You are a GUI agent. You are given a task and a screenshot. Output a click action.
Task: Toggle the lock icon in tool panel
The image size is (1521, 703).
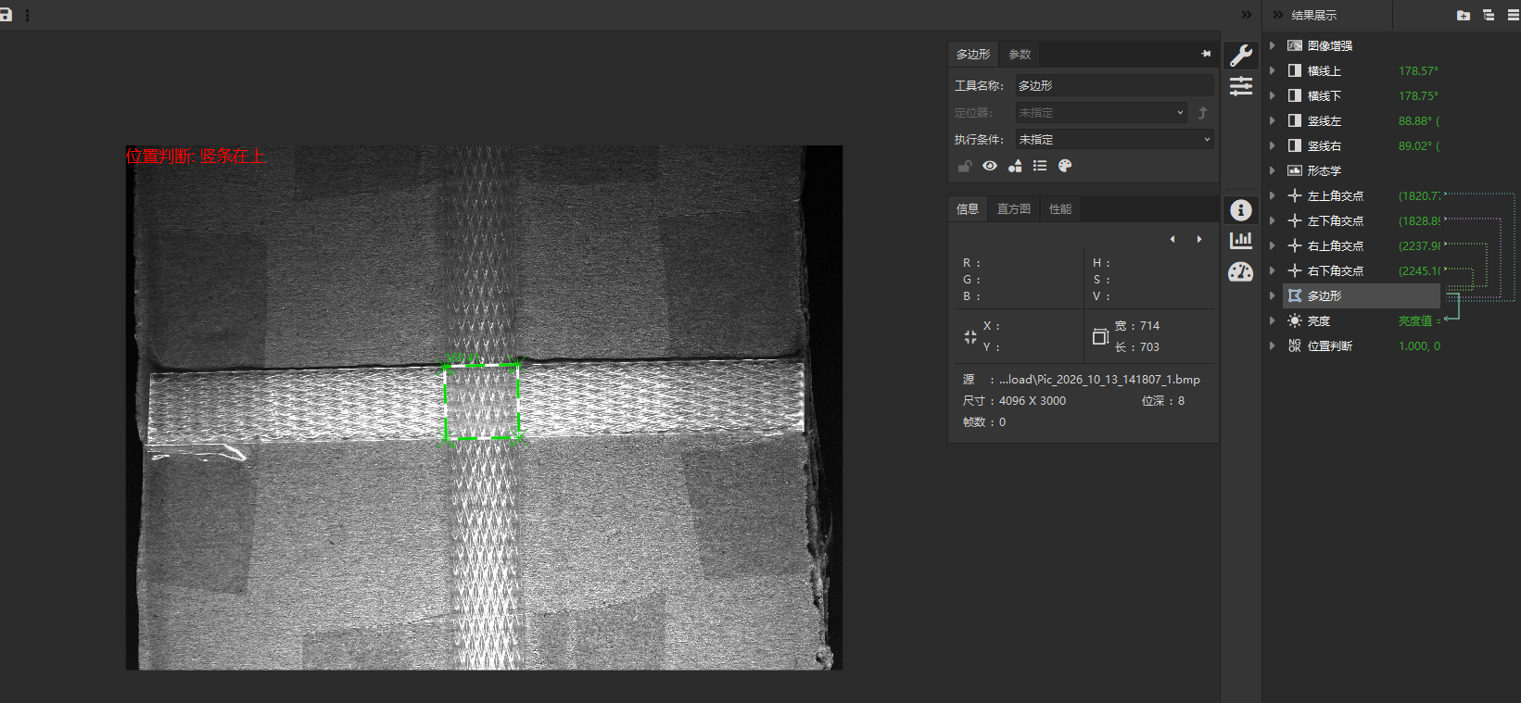(965, 166)
